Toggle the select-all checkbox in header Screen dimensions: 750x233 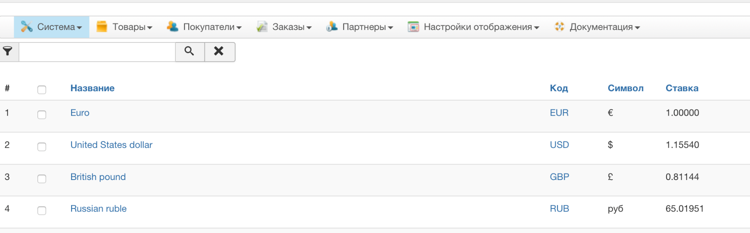(x=42, y=90)
